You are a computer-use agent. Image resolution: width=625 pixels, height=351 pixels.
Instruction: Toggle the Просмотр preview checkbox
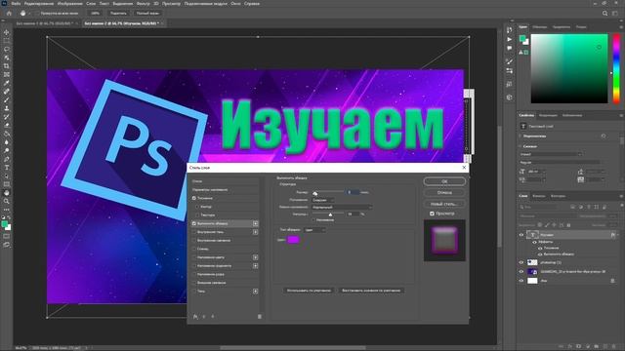point(432,214)
